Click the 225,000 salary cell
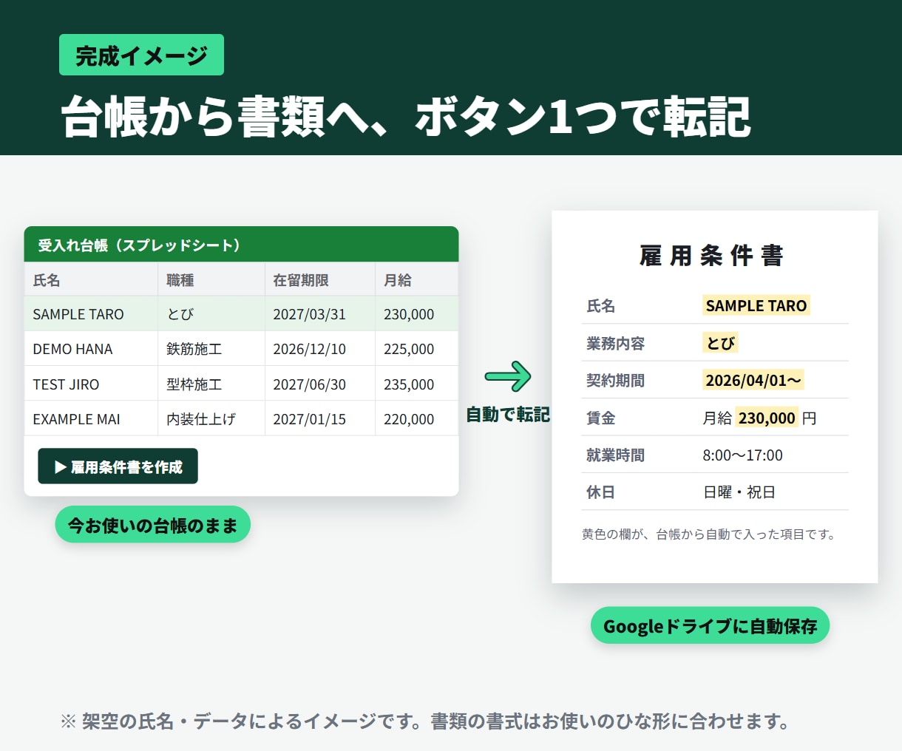 tap(416, 349)
